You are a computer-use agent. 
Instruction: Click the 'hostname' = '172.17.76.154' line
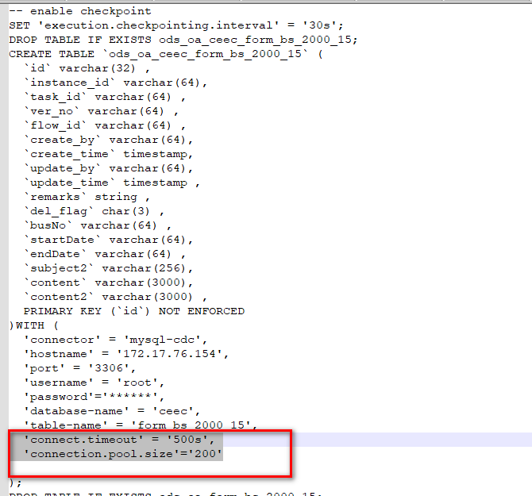126,354
